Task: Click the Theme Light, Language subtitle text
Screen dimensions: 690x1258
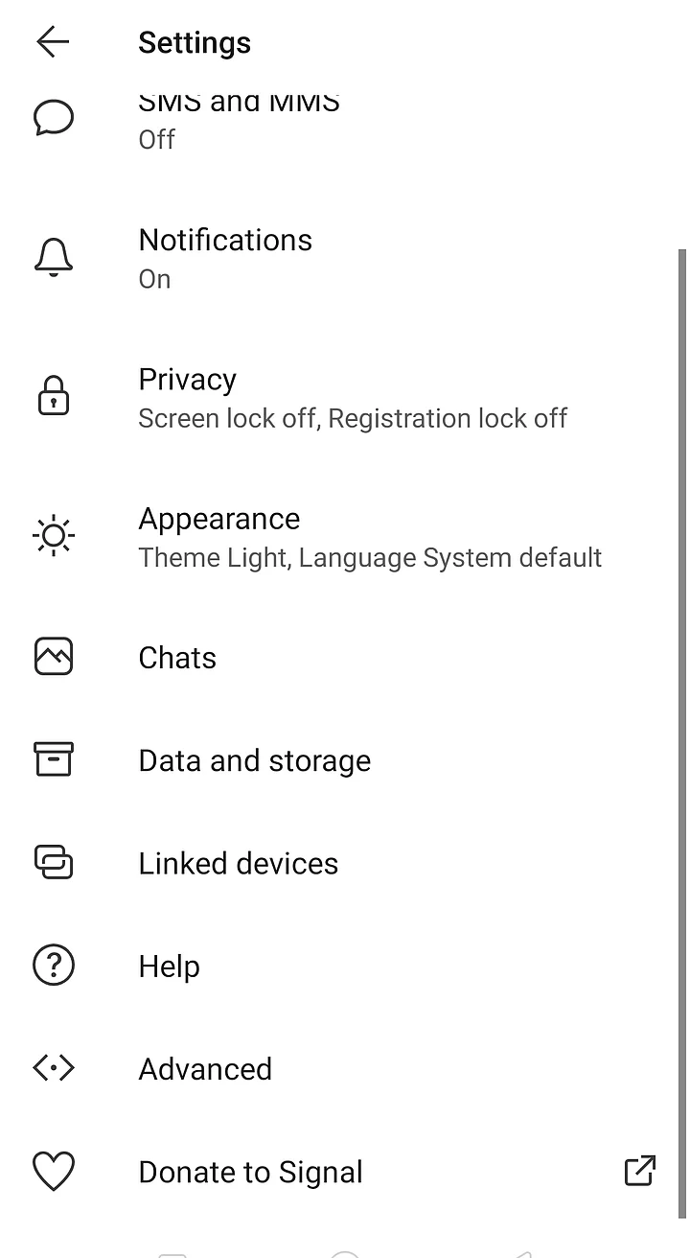Action: pyautogui.click(x=370, y=558)
